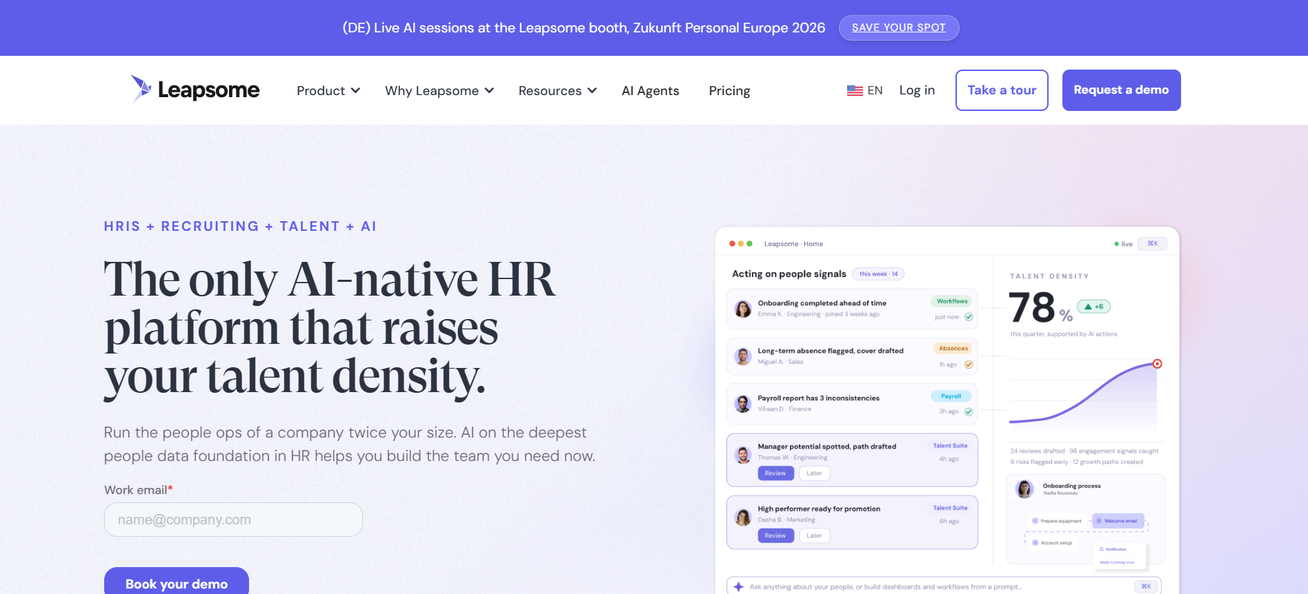Click the +6 increase badge
Screen dimensions: 1308x594
1094,307
